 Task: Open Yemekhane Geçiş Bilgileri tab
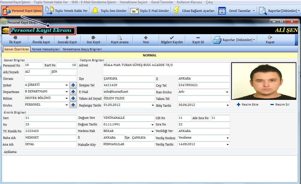tap(82, 49)
